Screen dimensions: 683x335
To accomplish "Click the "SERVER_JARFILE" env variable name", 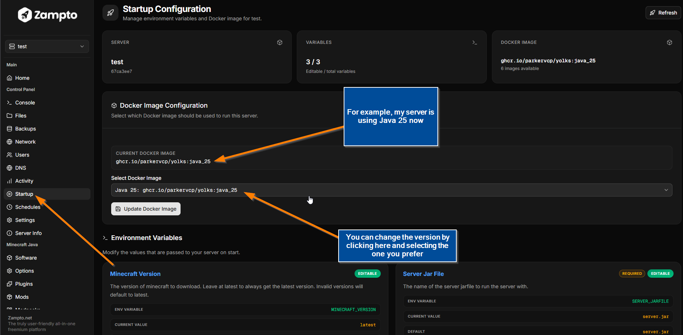I will click(650, 301).
